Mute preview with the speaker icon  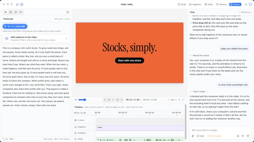[76, 100]
